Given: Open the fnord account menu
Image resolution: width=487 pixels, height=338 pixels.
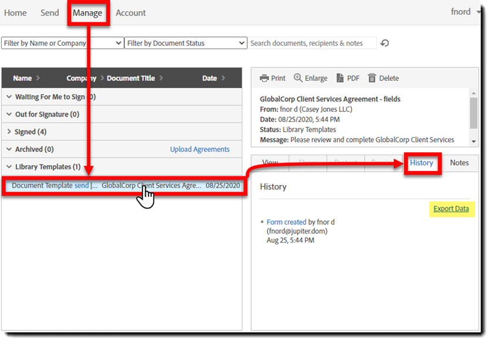Looking at the screenshot, I should (x=461, y=12).
